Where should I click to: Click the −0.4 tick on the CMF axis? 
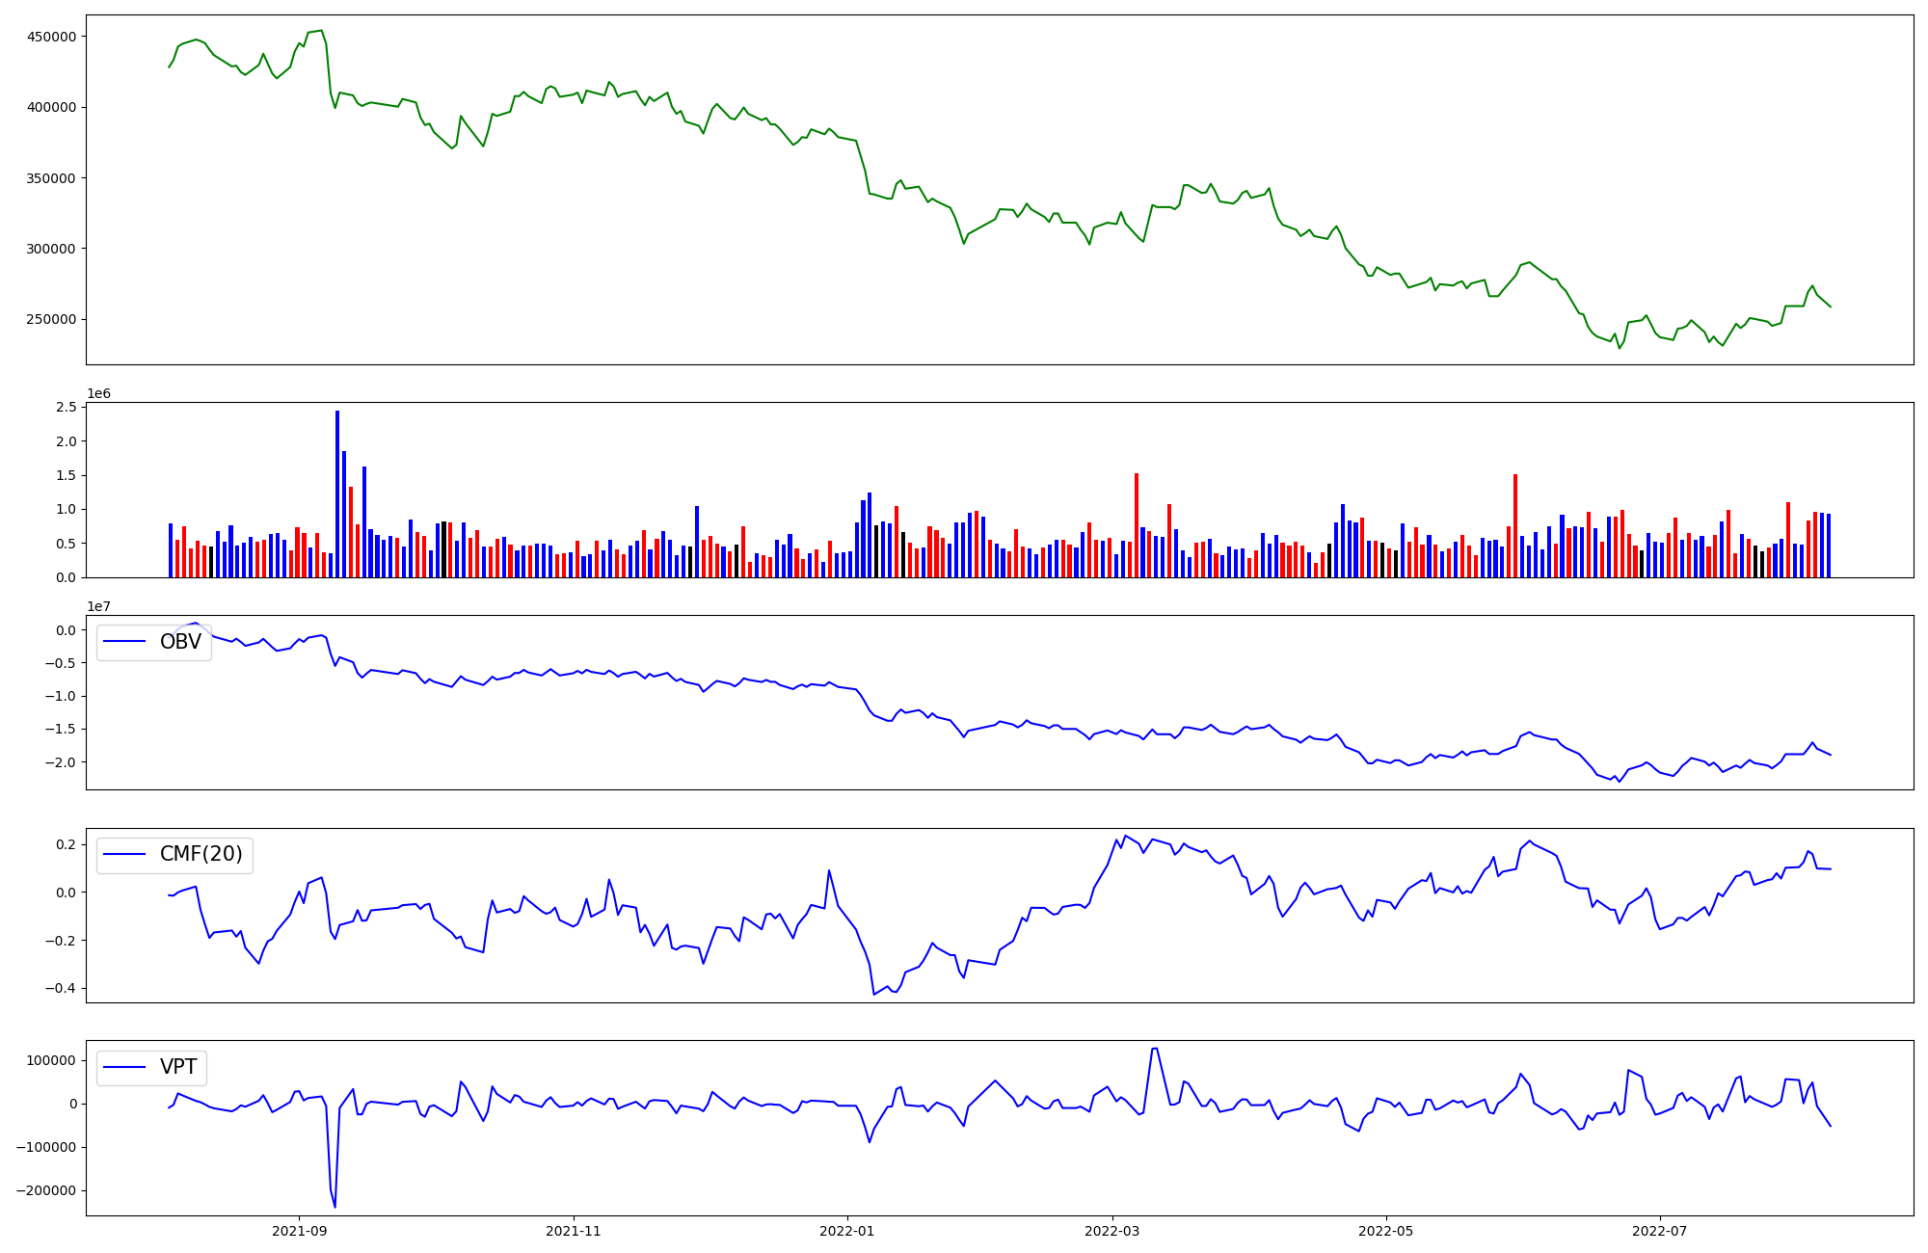59,988
